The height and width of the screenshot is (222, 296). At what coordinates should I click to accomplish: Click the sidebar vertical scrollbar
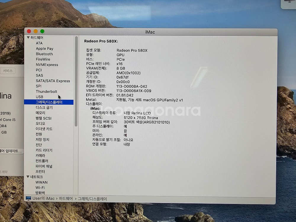click(76, 81)
